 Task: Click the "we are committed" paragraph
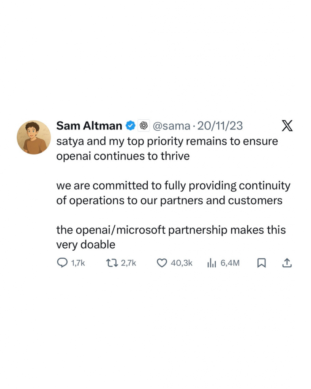[173, 193]
